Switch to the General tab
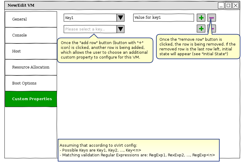Image resolution: width=242 pixels, height=163 pixels. pos(31,19)
